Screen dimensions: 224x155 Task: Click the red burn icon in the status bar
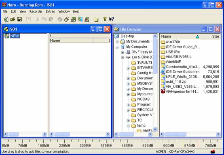click(x=213, y=151)
